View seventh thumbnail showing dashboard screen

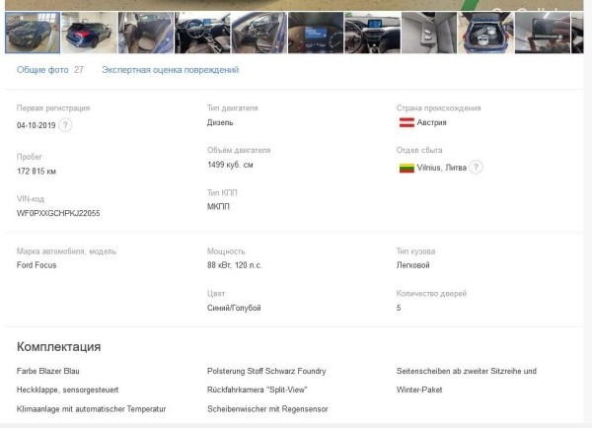372,32
